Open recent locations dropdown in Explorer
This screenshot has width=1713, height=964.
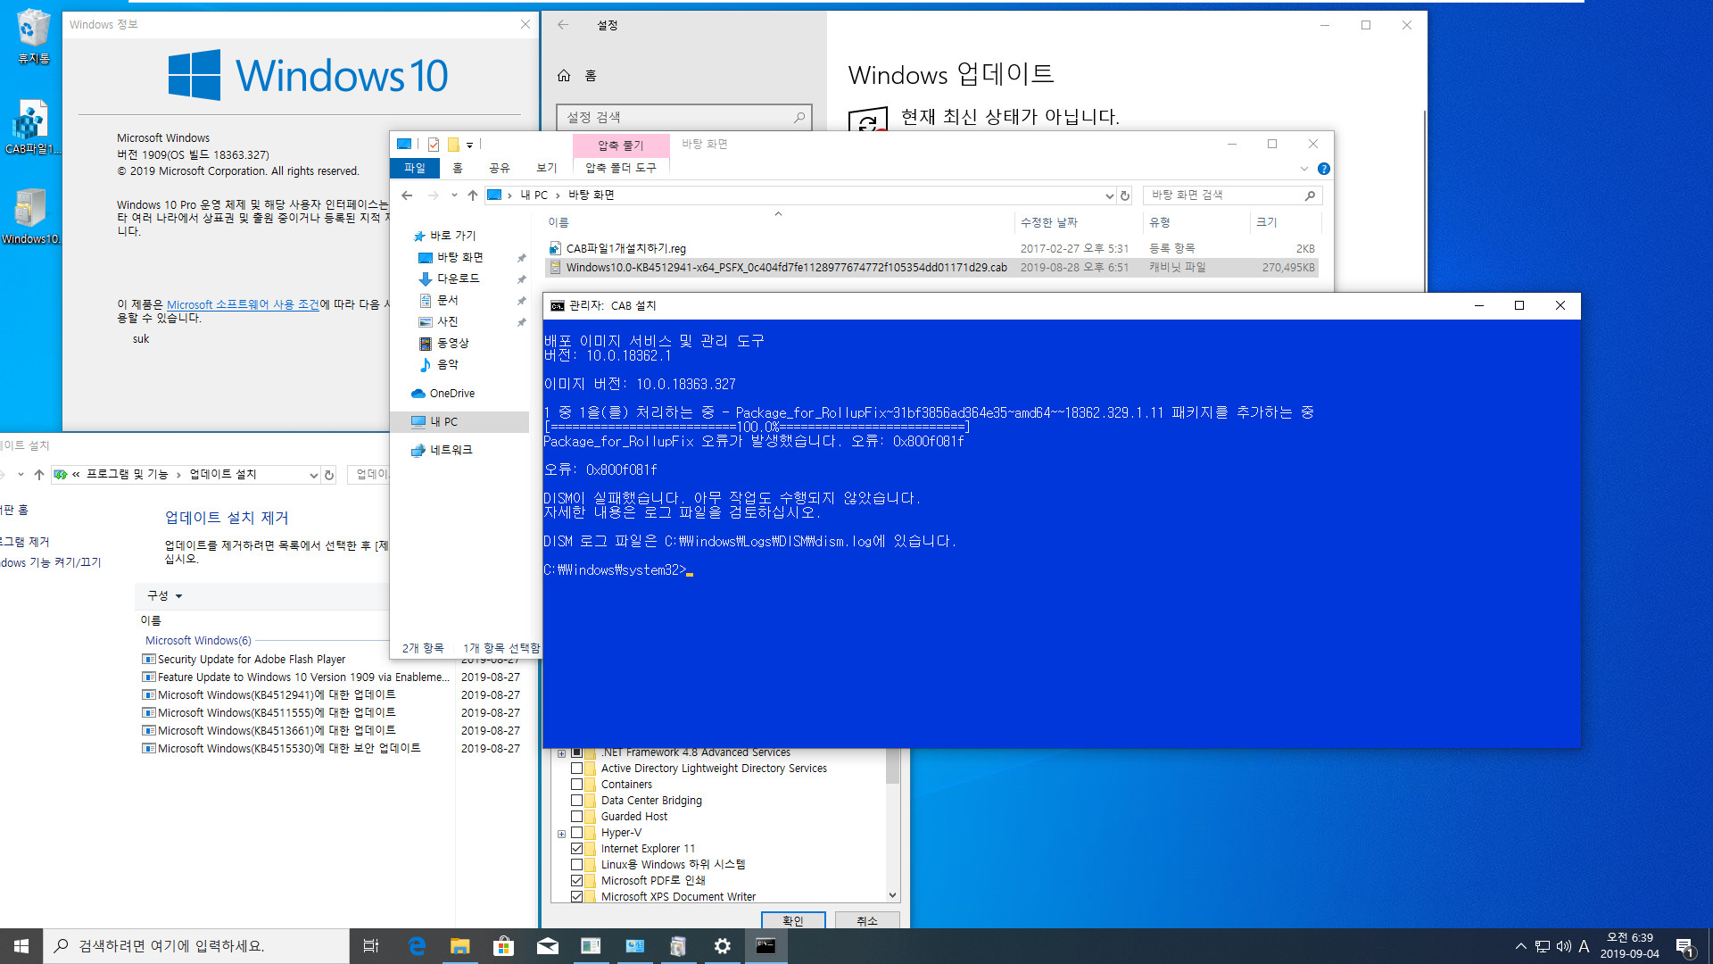(453, 195)
